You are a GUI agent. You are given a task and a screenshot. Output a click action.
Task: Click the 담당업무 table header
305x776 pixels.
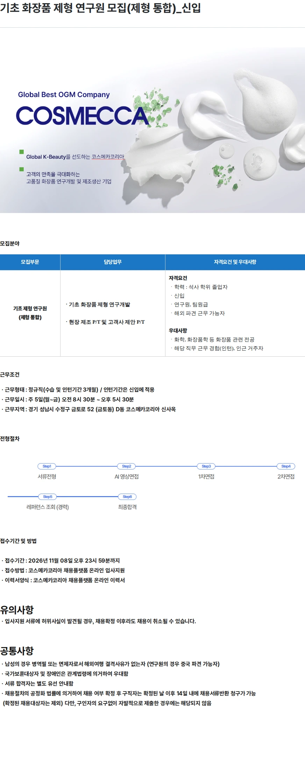tap(113, 262)
